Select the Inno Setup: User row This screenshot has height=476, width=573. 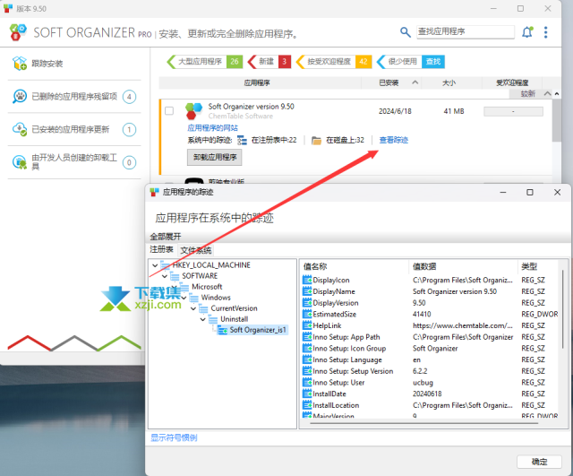[430, 383]
